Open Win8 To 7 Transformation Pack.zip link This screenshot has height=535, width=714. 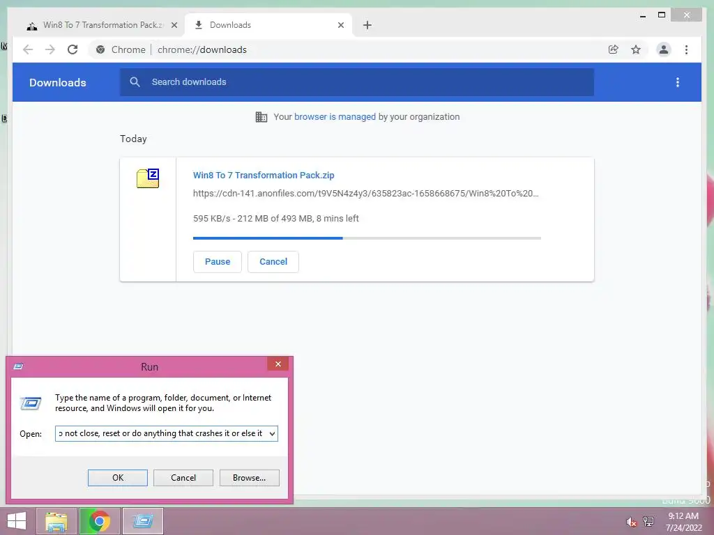[263, 175]
